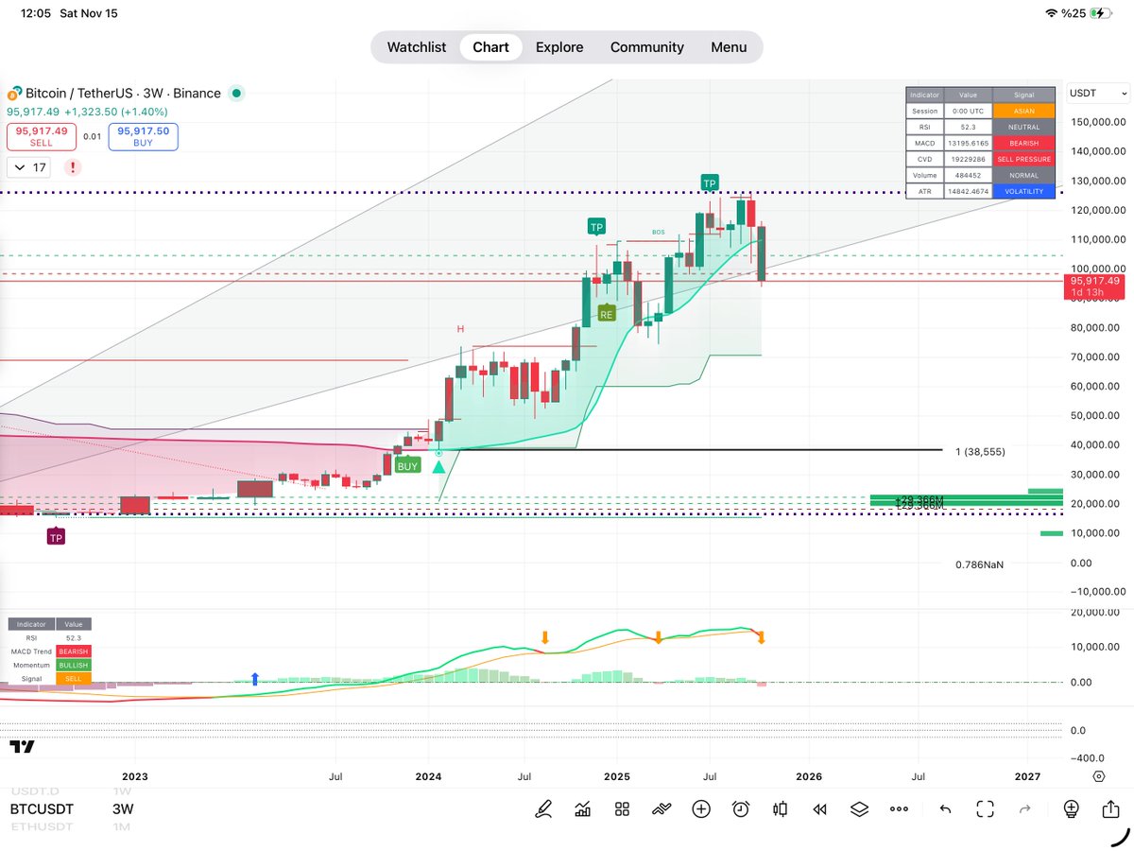Check the battery status icon
This screenshot has width=1134, height=851.
coord(1101,13)
